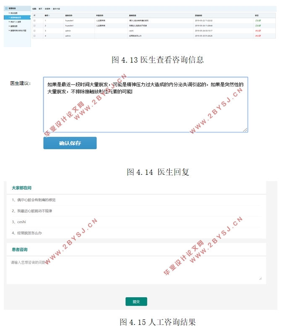Check the checkbox for row 3 admin

[34, 31]
